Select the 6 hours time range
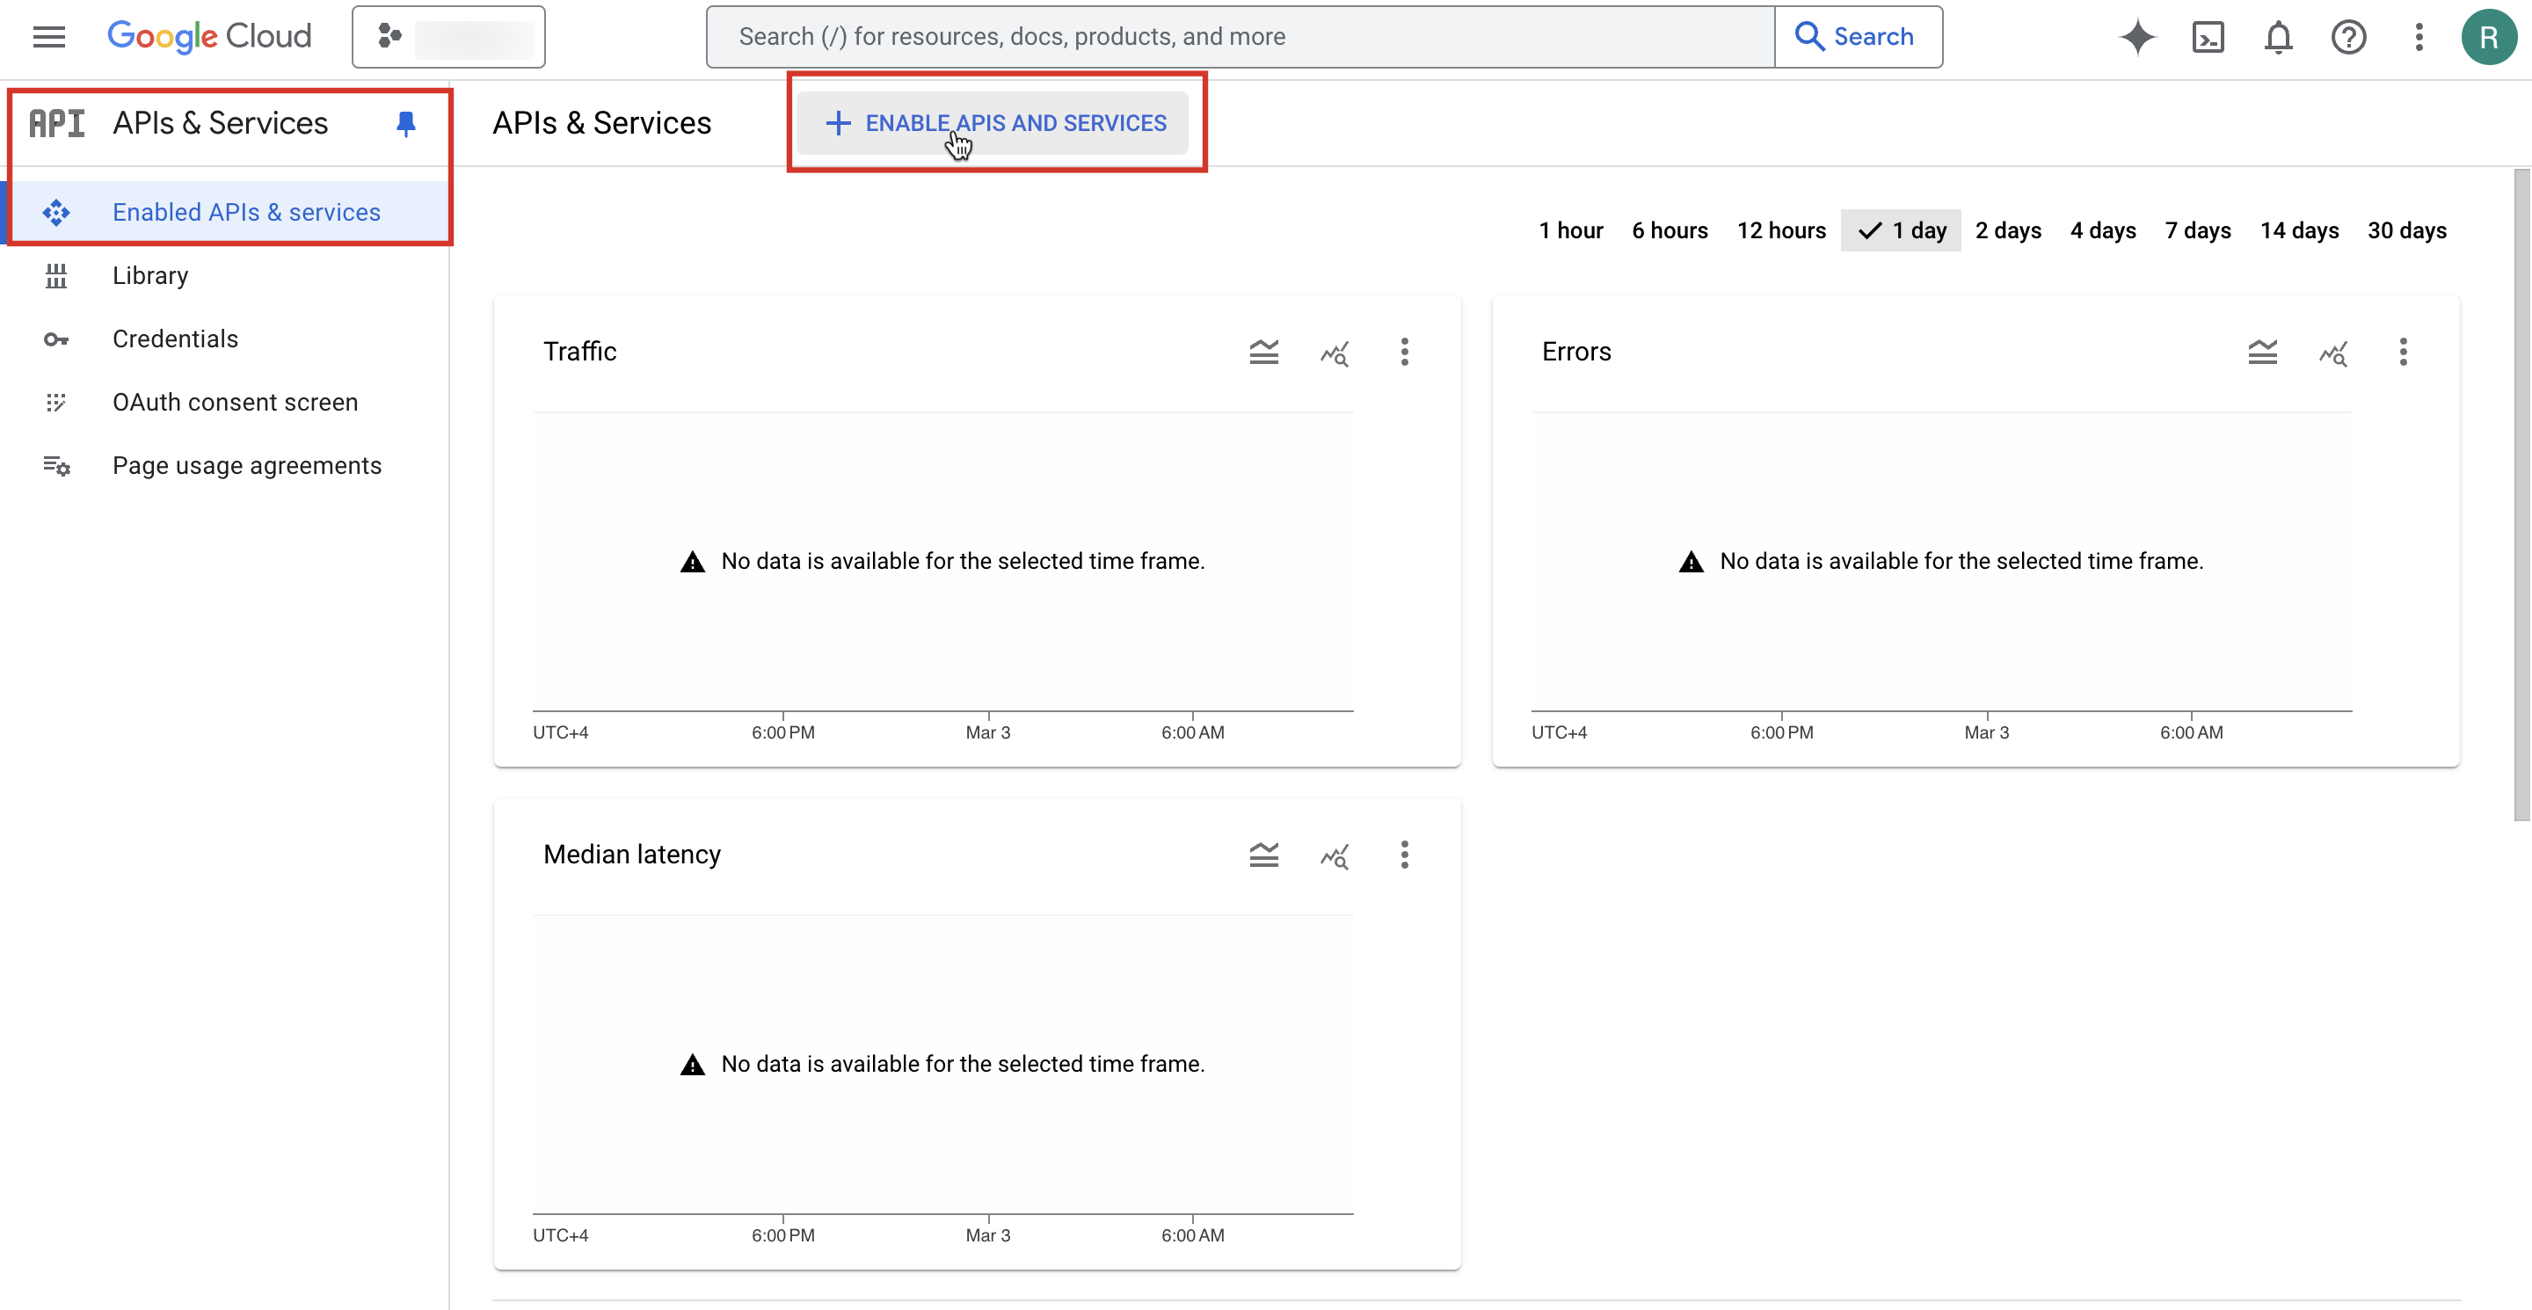This screenshot has height=1310, width=2532. point(1670,231)
